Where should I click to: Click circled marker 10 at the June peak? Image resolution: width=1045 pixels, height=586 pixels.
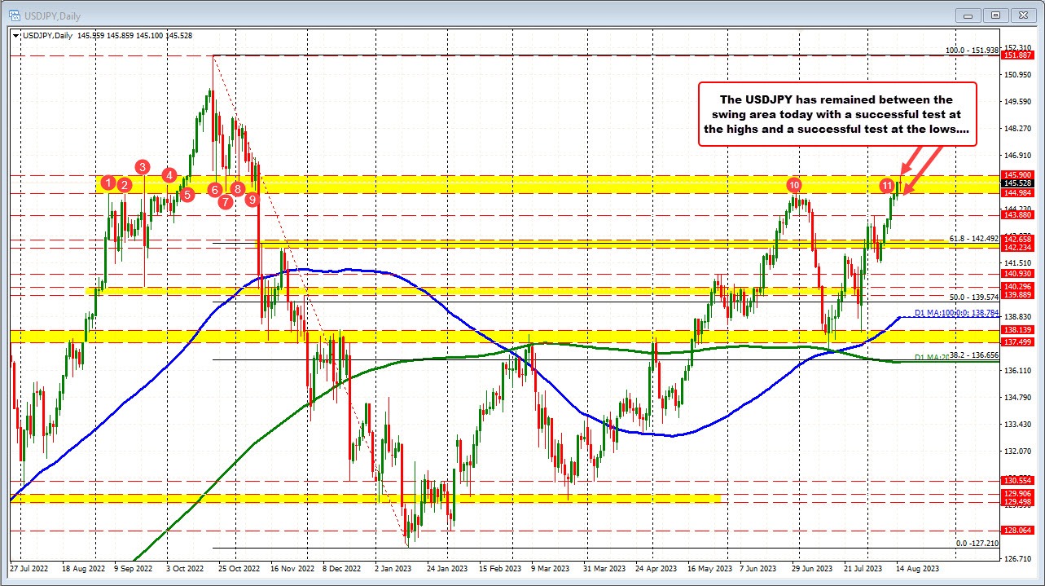point(795,185)
